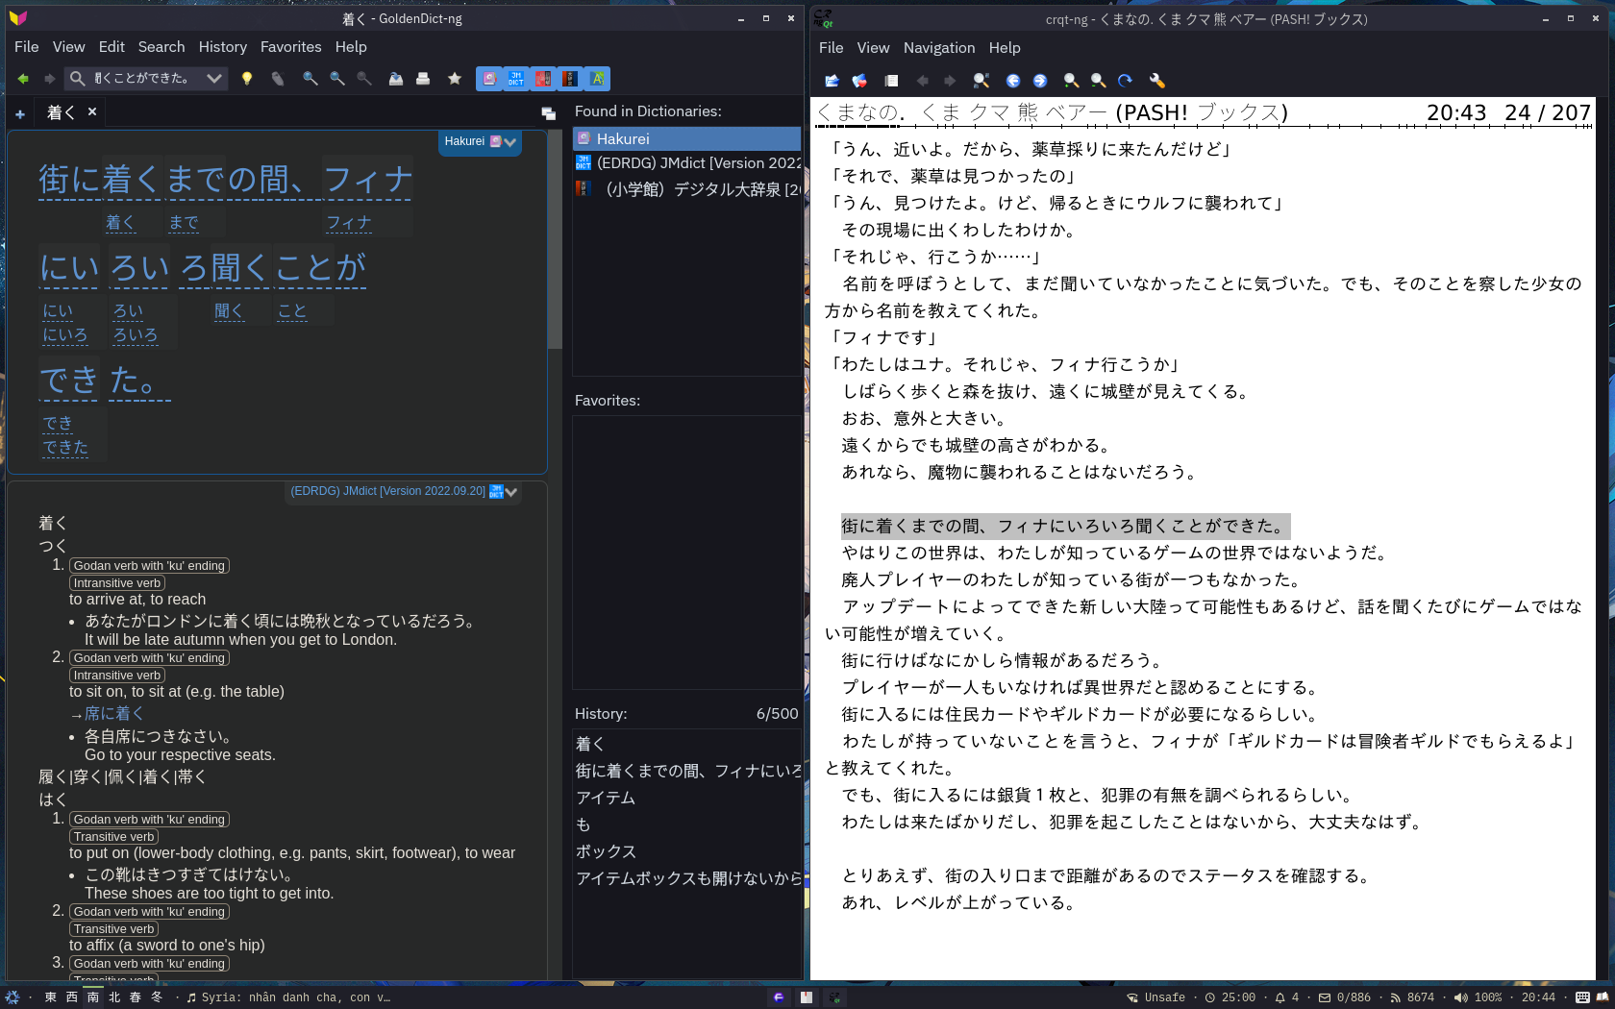Open the Navigation menu in crqt-ng
Viewport: 1615px width, 1009px height.
[938, 48]
